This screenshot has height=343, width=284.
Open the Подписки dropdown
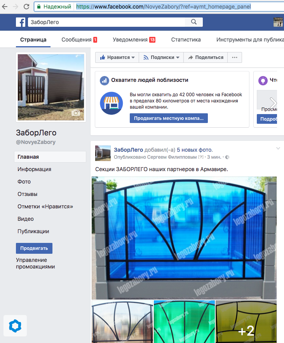click(x=161, y=57)
